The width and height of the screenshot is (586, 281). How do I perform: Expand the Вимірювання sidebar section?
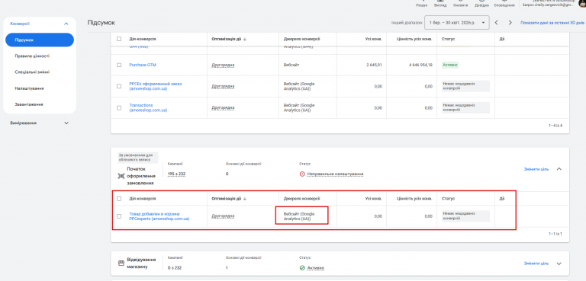coord(66,123)
